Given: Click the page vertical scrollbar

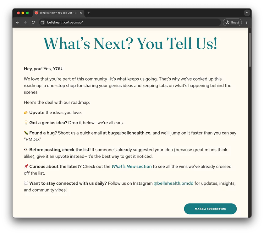Looking at the screenshot, I should click(x=250, y=50).
